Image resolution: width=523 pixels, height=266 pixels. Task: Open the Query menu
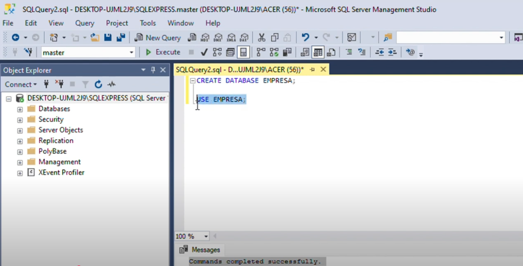coord(85,23)
